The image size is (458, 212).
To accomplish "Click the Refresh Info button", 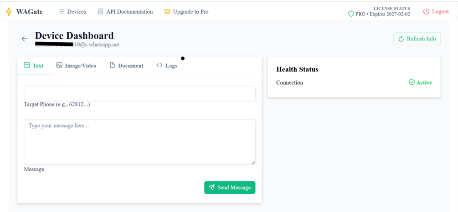I will (x=417, y=39).
